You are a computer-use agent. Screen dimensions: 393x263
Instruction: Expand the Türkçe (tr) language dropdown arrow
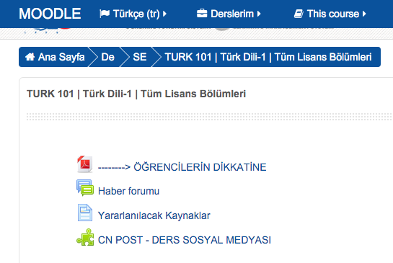(x=164, y=14)
